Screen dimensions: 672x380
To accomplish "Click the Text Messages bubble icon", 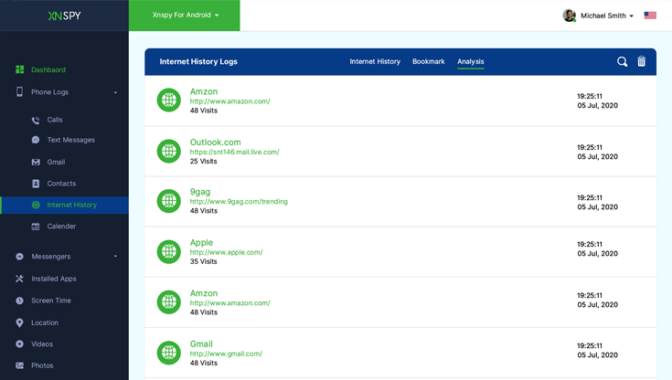I will click(36, 140).
